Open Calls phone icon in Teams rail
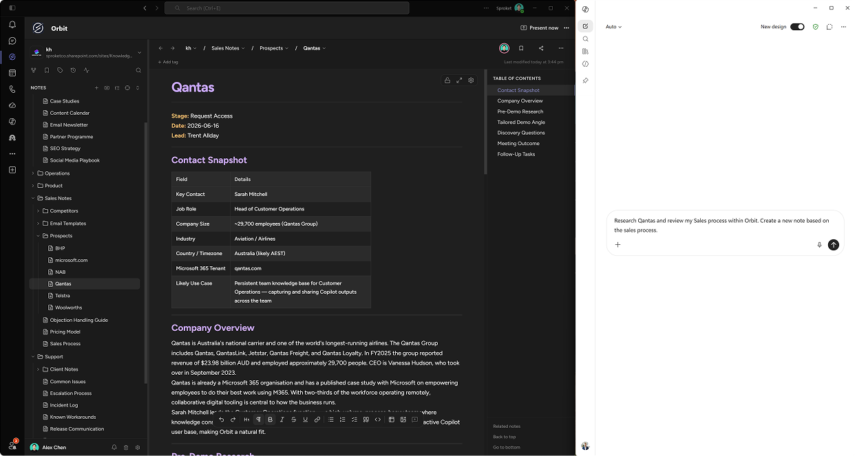 [x=12, y=89]
